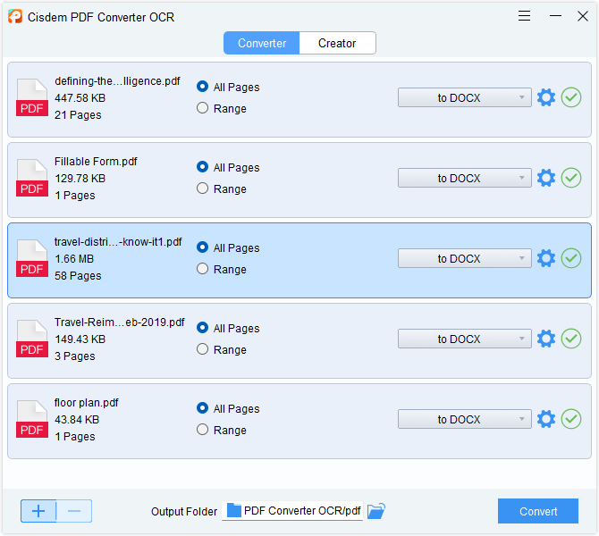Open format dropdown for travel-distri PDF
Screen dimensions: 599x536
click(x=464, y=259)
